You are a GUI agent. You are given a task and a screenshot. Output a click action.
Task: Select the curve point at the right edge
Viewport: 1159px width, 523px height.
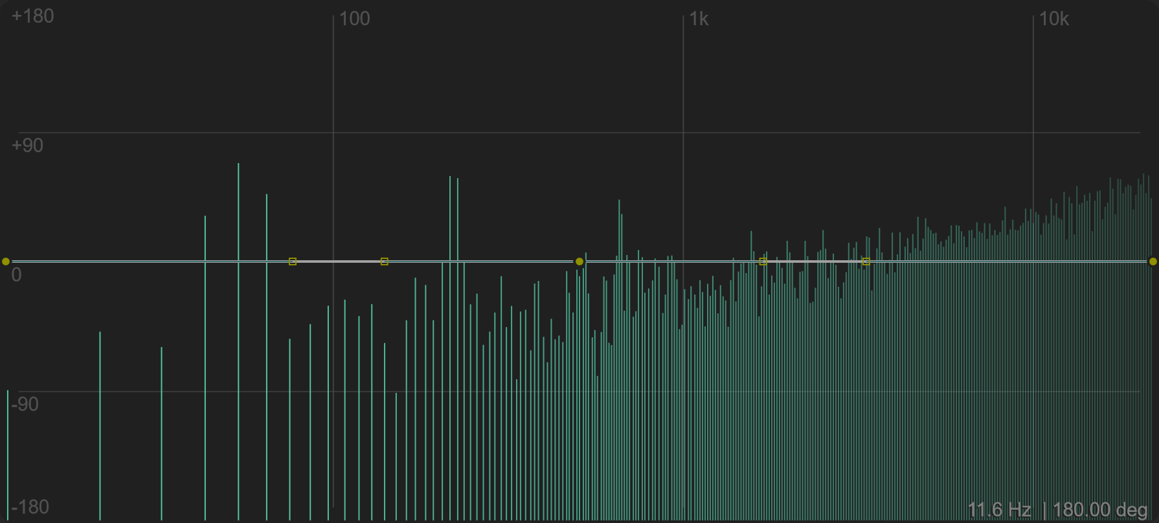point(1153,261)
